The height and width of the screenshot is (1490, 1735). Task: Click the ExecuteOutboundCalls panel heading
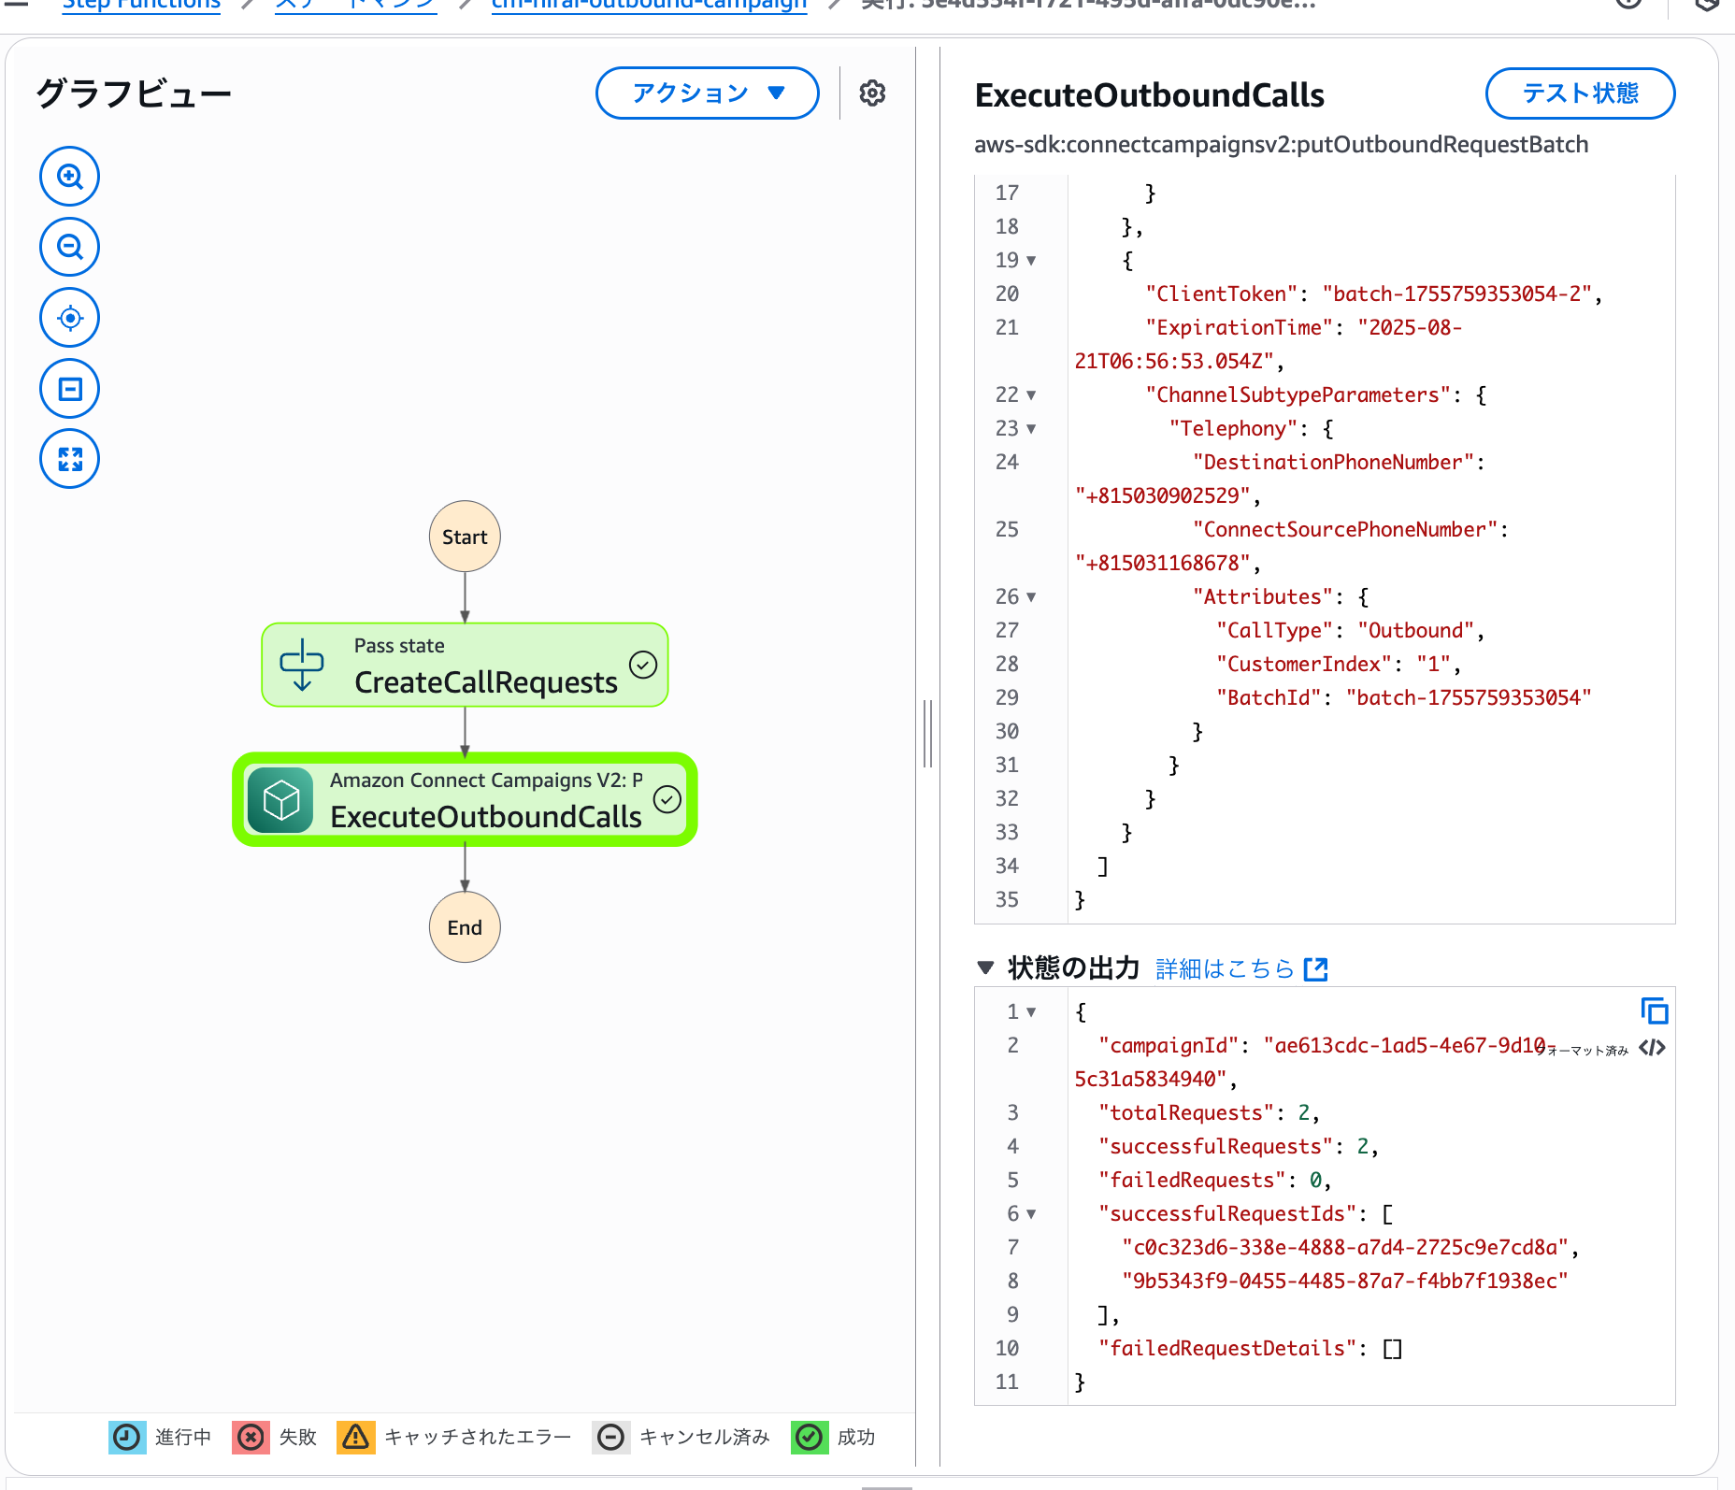[x=1149, y=95]
